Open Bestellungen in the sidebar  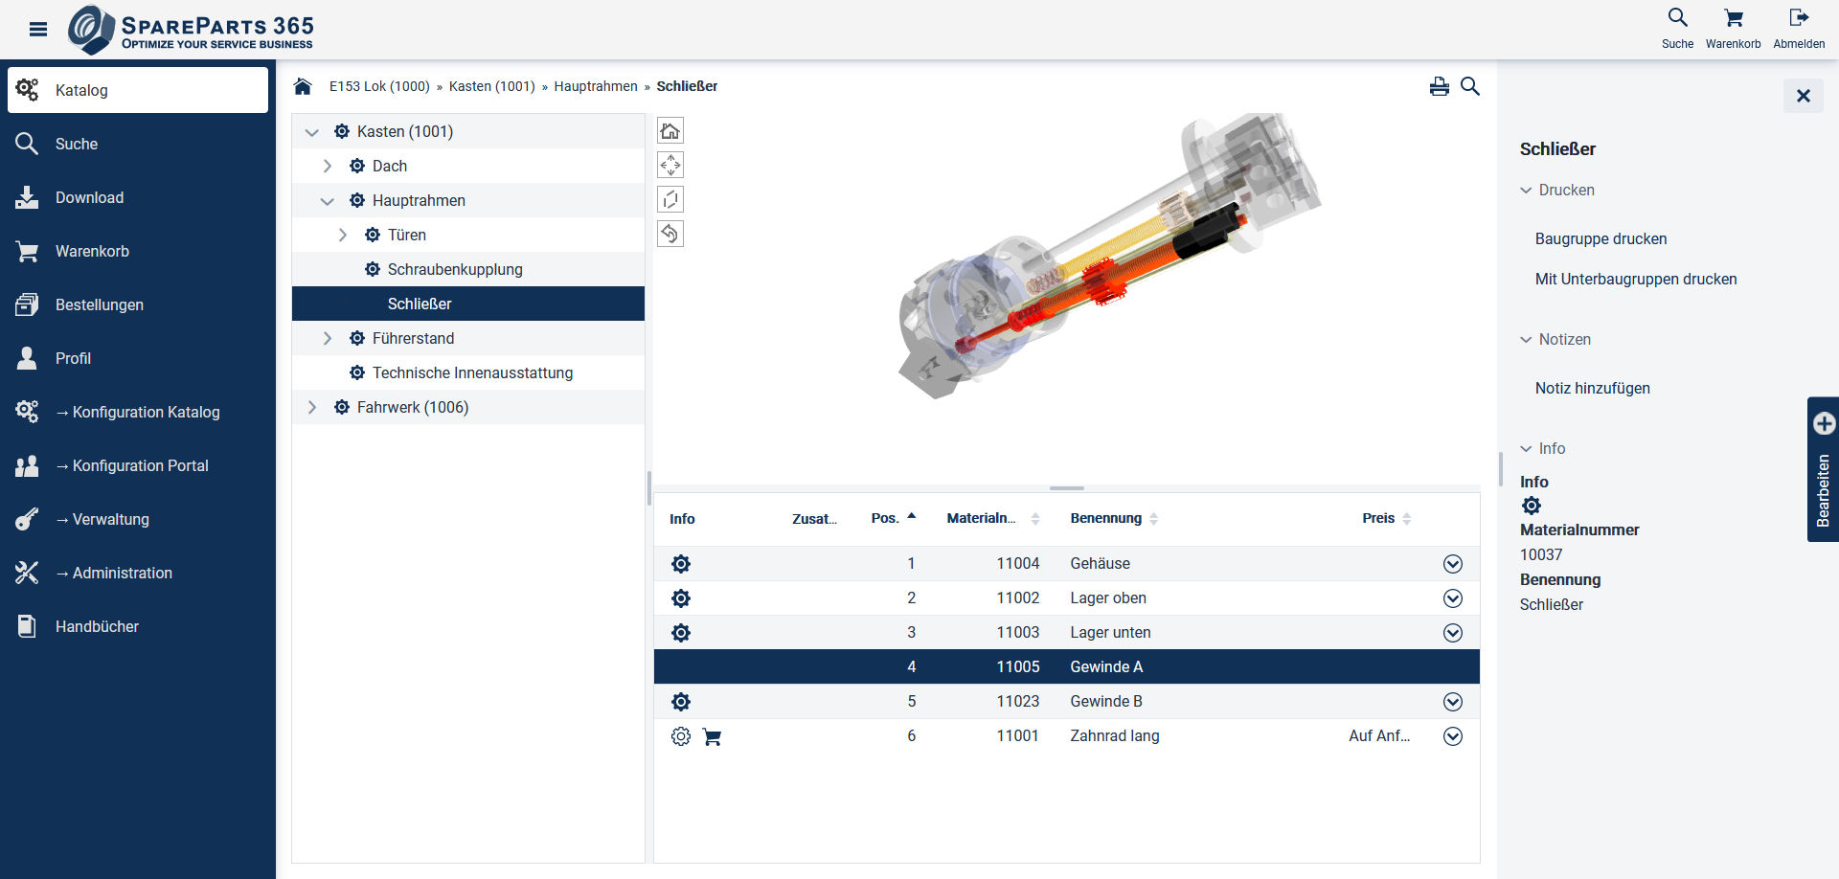coord(99,304)
